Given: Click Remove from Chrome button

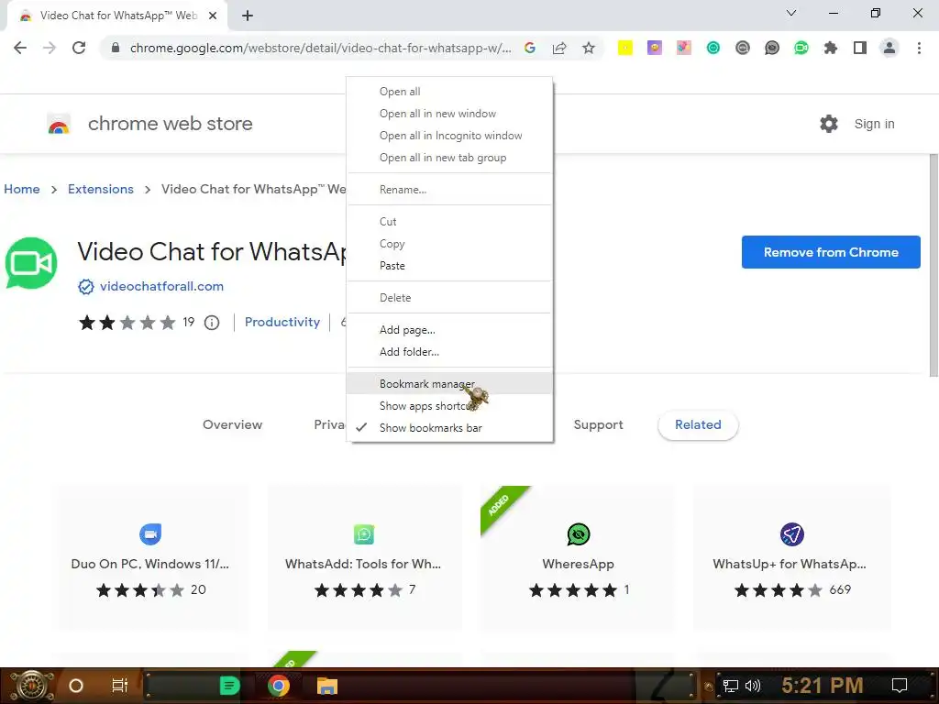Looking at the screenshot, I should tap(831, 252).
